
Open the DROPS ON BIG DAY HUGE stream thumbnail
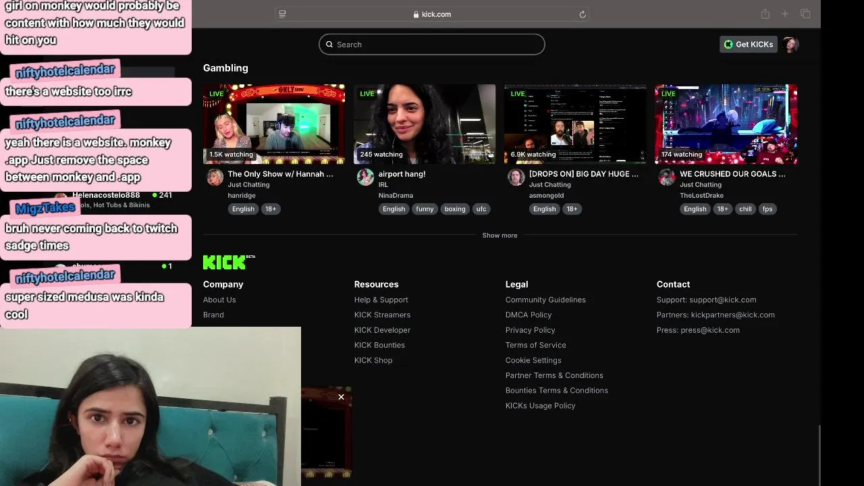(x=575, y=124)
